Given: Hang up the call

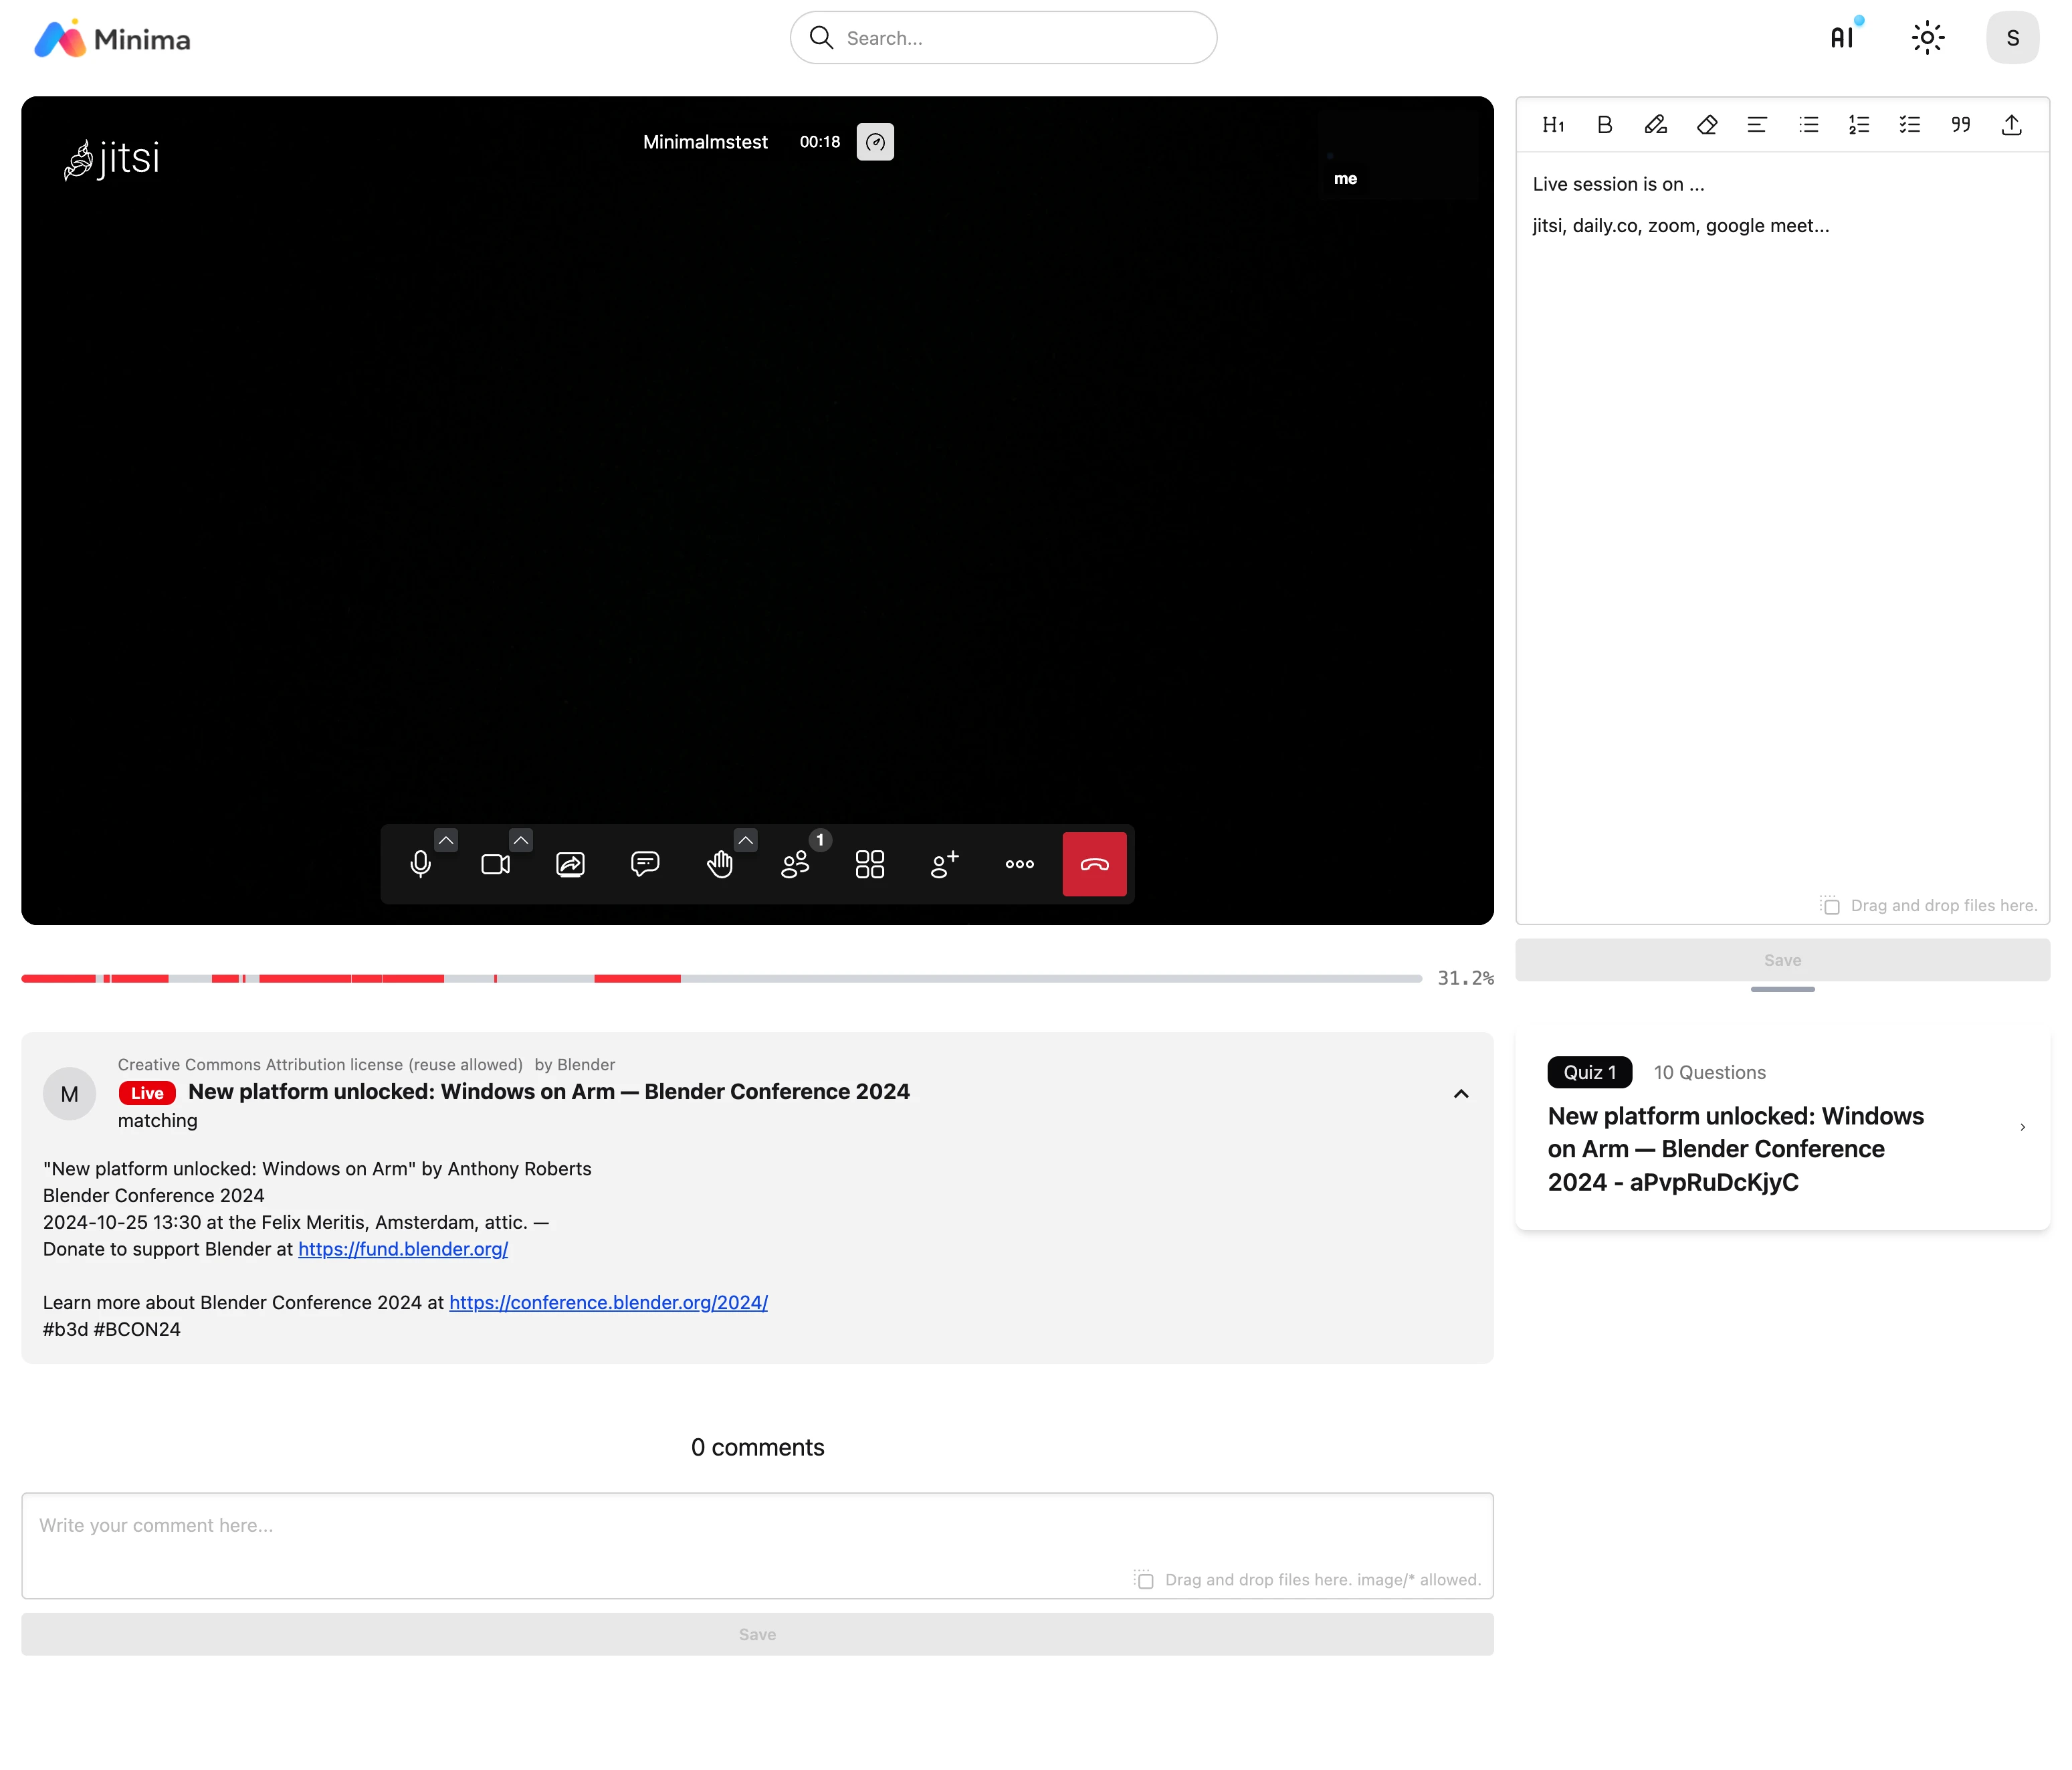Looking at the screenshot, I should tap(1094, 864).
